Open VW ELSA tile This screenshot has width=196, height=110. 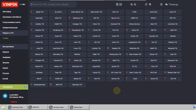point(153,73)
